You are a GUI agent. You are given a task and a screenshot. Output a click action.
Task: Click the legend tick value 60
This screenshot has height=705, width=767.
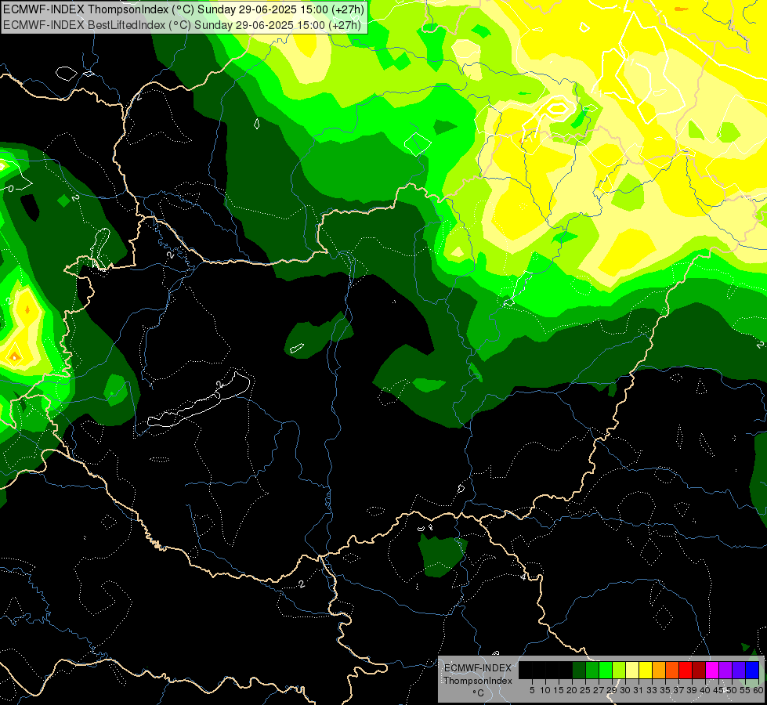coord(758,690)
